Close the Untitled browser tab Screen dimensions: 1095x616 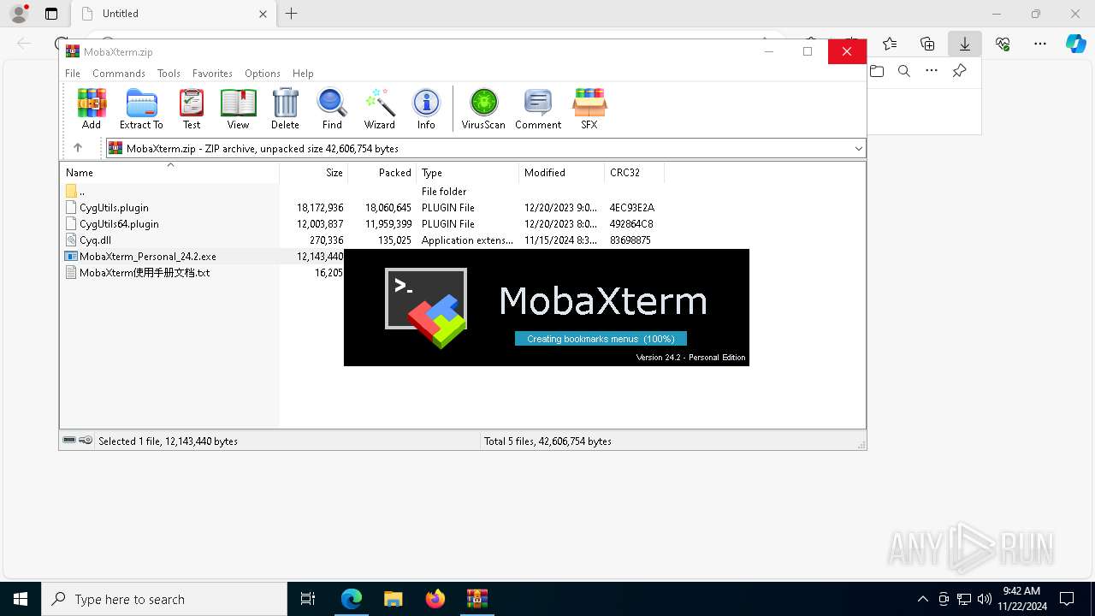(x=263, y=14)
